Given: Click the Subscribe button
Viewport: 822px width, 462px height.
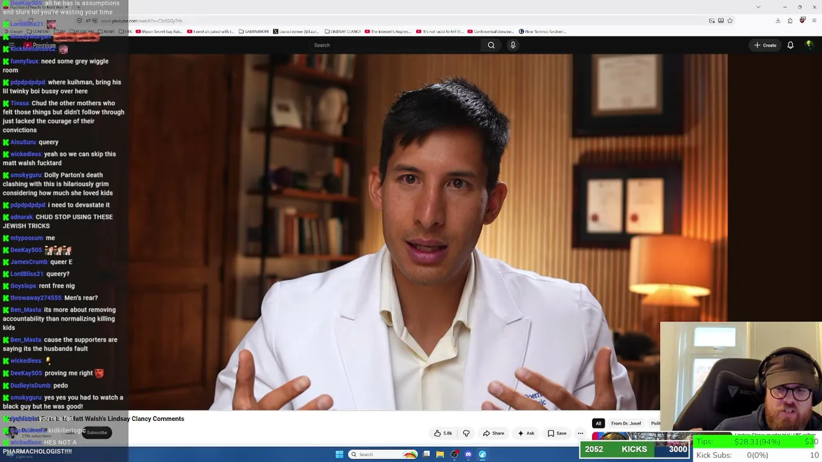Looking at the screenshot, I should [x=97, y=432].
